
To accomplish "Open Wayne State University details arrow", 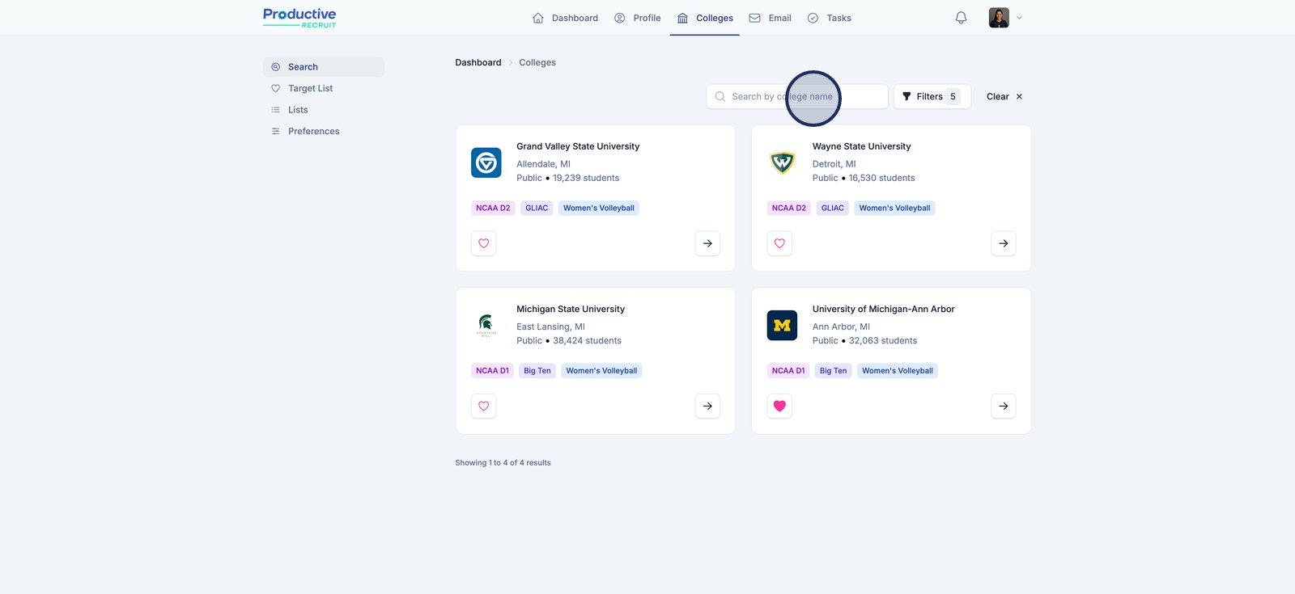I will click(x=1003, y=243).
